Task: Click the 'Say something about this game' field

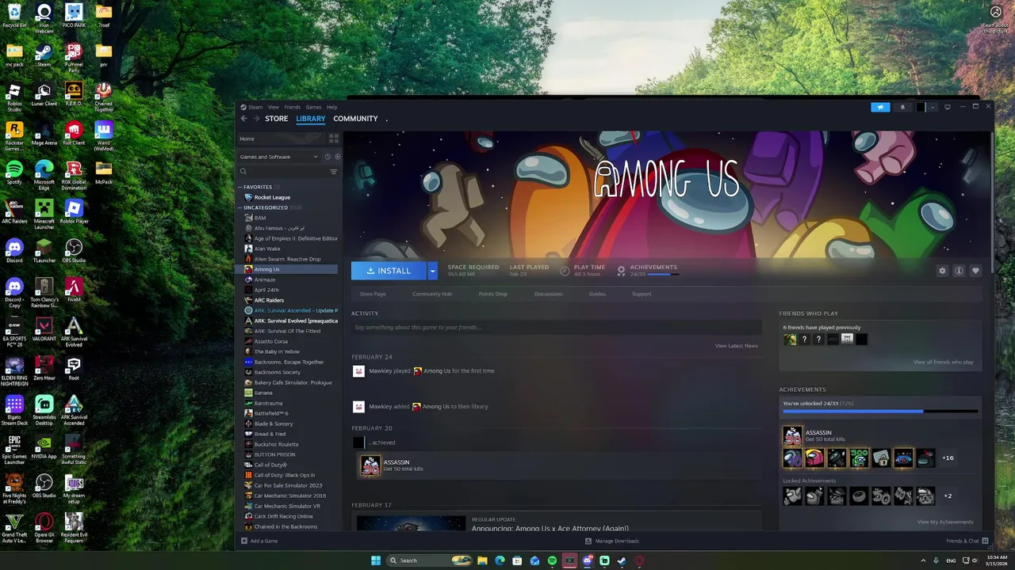Action: pyautogui.click(x=556, y=327)
